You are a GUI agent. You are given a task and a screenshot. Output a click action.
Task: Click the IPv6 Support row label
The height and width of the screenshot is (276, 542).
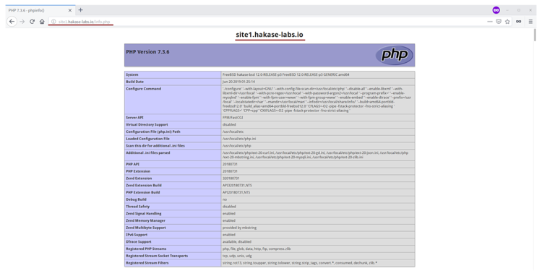click(x=137, y=235)
